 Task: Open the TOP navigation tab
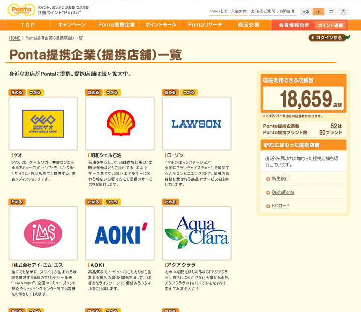[28, 25]
